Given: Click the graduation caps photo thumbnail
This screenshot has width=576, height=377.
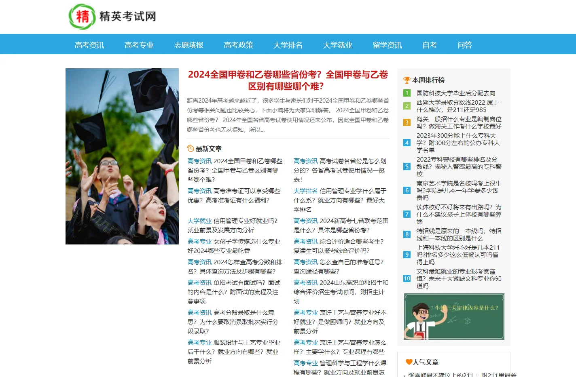Looking at the screenshot, I should 122,156.
